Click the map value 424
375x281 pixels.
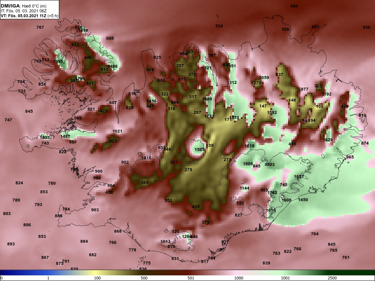coord(345,106)
